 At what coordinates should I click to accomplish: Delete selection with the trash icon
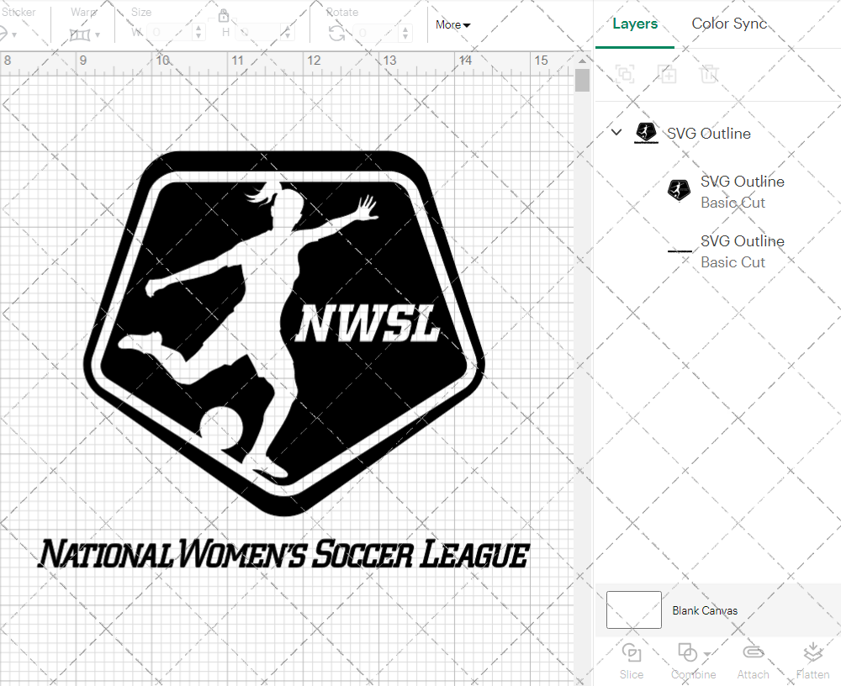[x=709, y=74]
